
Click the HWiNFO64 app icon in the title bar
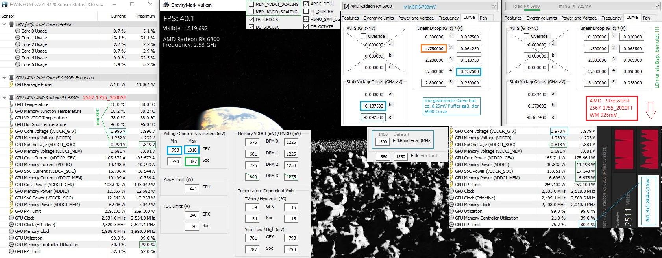(x=4, y=5)
